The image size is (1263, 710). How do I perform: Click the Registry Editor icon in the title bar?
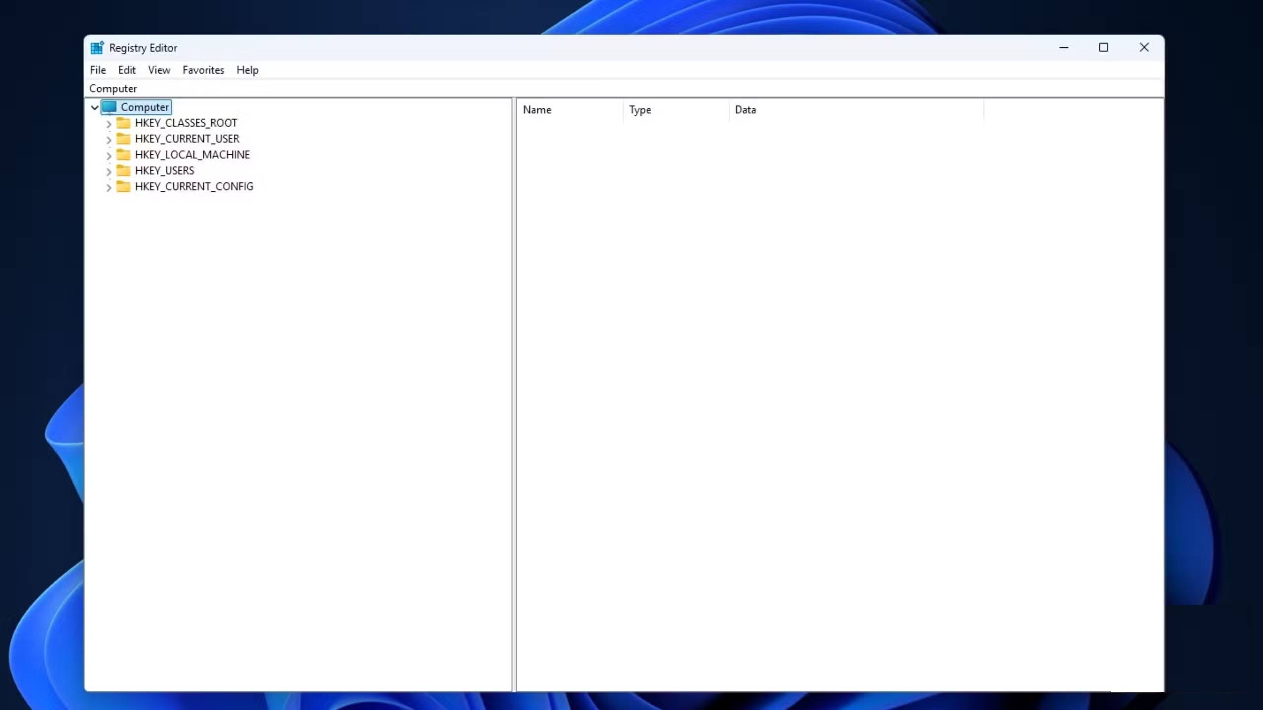[97, 47]
